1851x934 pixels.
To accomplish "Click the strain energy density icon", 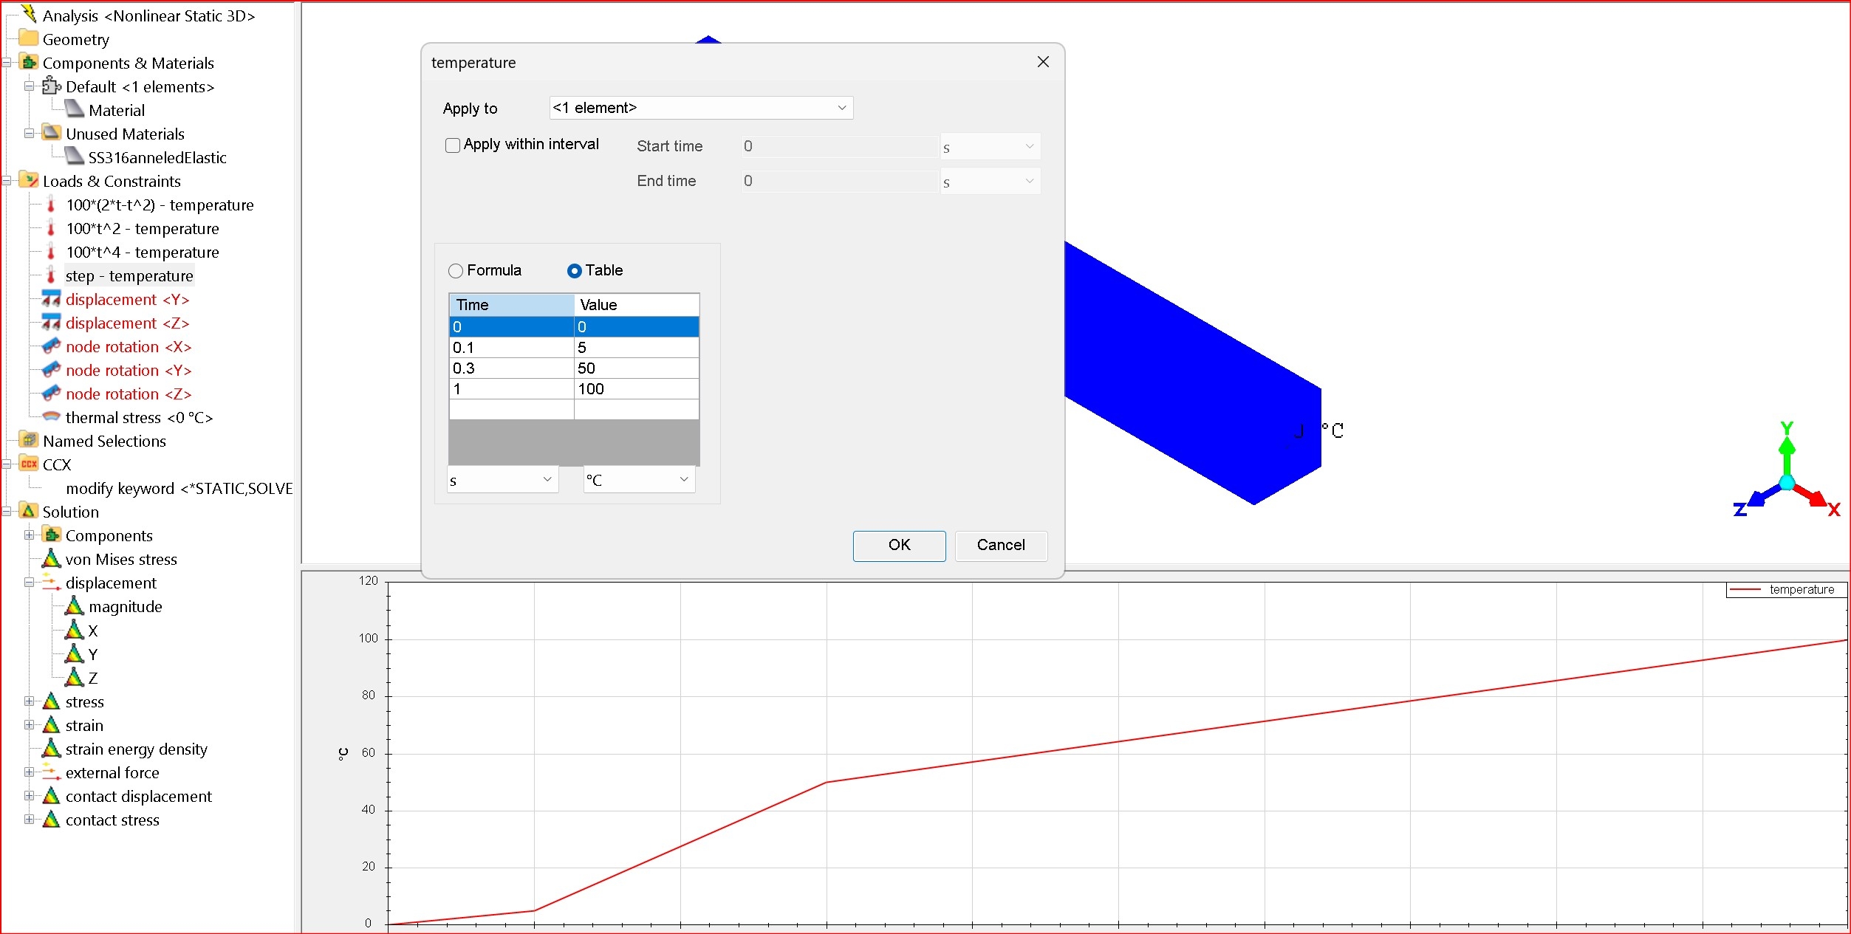I will (x=51, y=749).
